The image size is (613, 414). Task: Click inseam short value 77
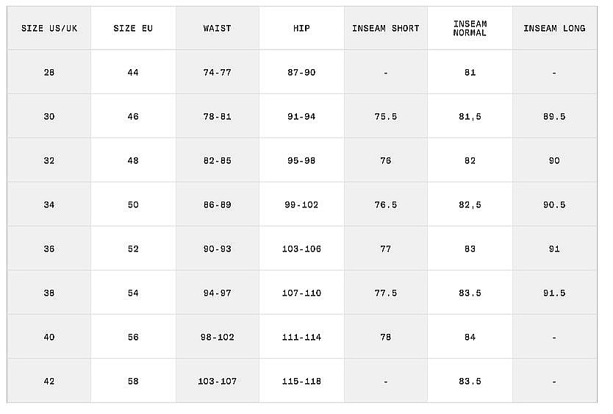[x=385, y=249]
